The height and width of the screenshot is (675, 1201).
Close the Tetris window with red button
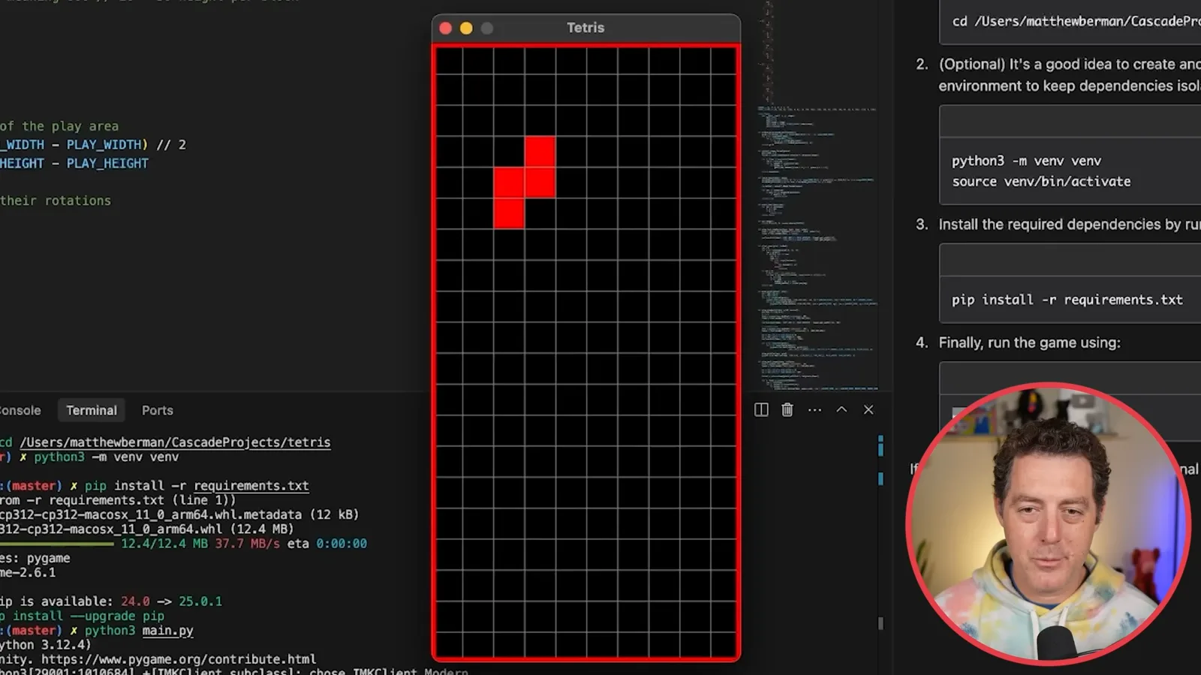(445, 28)
